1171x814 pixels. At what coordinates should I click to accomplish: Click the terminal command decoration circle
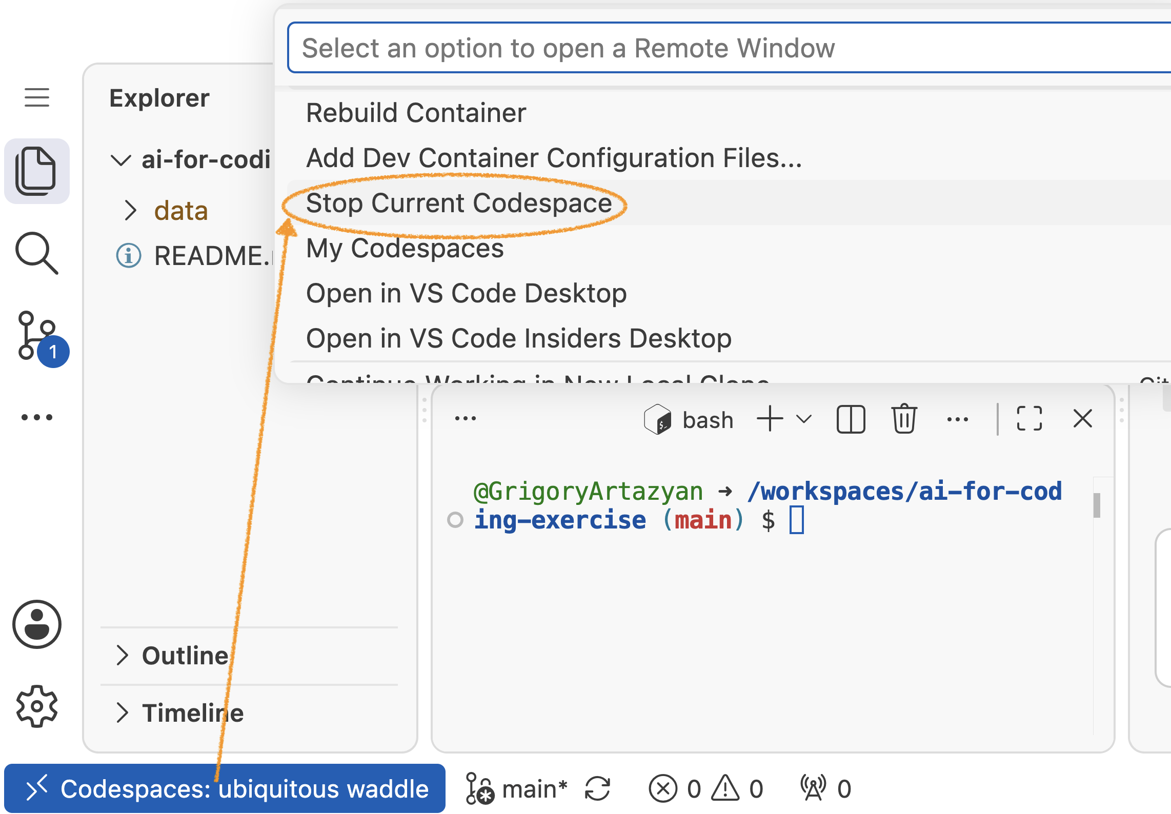click(x=455, y=520)
